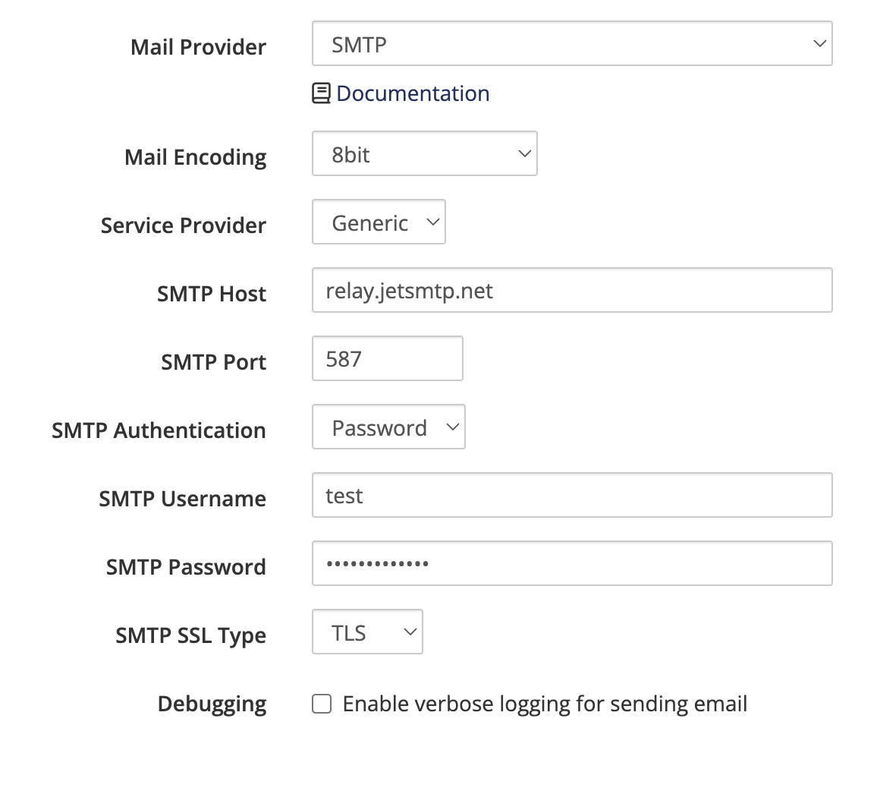Enable the verbose logging checkbox

click(x=322, y=704)
